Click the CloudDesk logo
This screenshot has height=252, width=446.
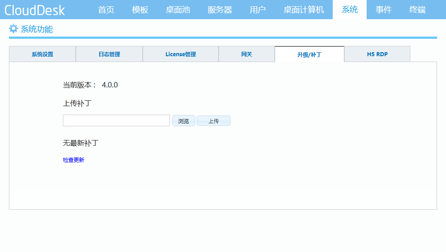pos(35,10)
